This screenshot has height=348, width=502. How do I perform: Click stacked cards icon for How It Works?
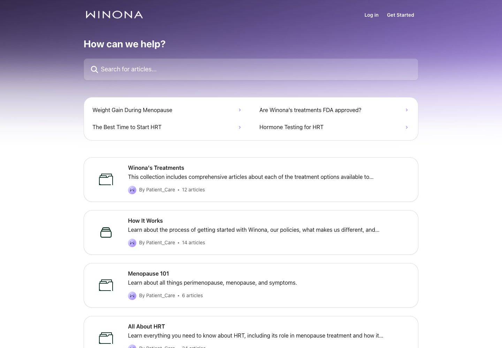tap(106, 232)
